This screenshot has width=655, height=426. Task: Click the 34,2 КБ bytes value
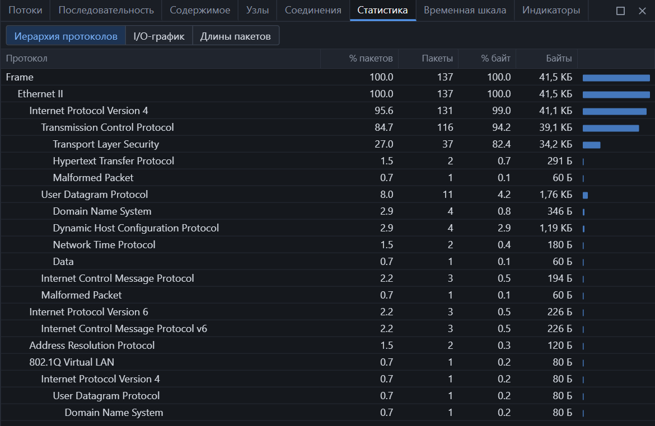pyautogui.click(x=555, y=144)
